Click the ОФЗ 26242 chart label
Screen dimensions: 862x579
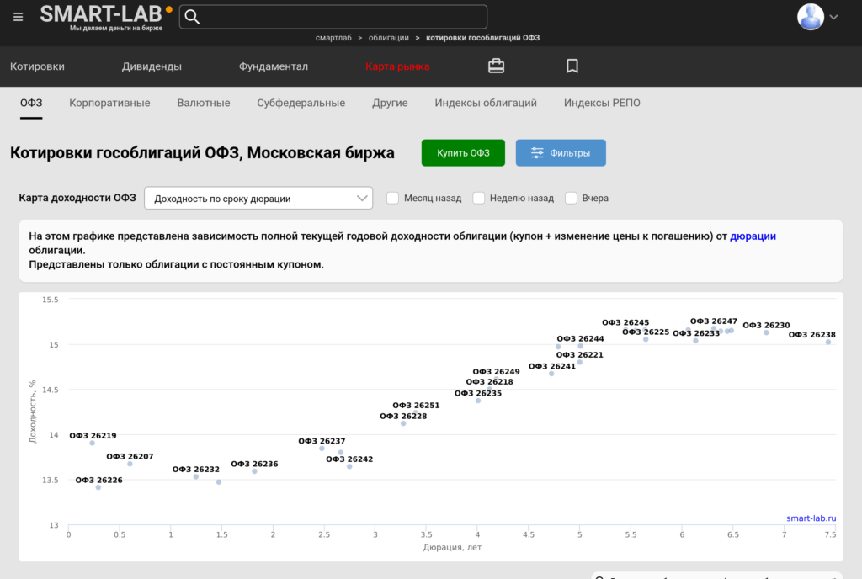click(x=349, y=459)
